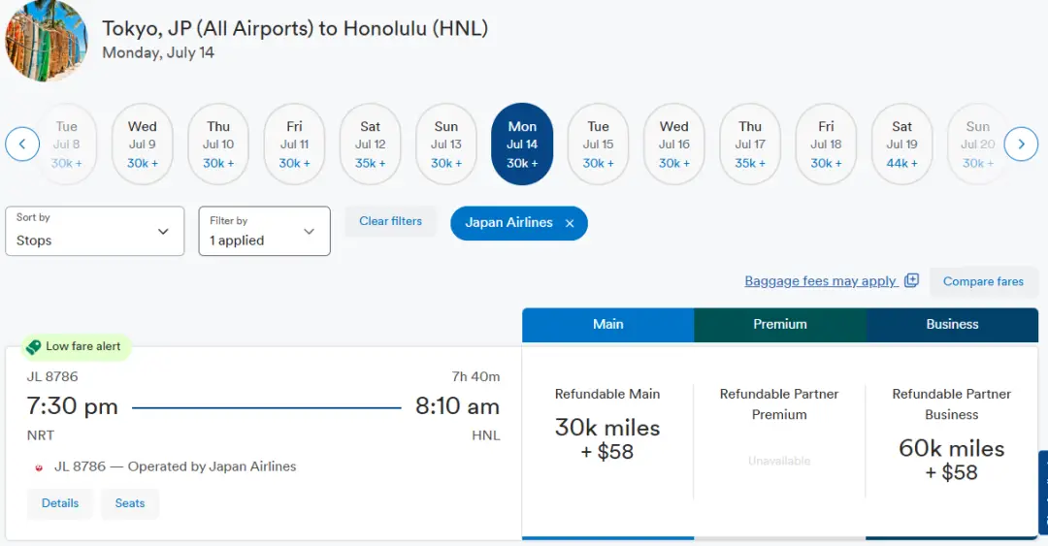Show flight Details for JL 8786
The image size is (1048, 546).
(x=60, y=503)
